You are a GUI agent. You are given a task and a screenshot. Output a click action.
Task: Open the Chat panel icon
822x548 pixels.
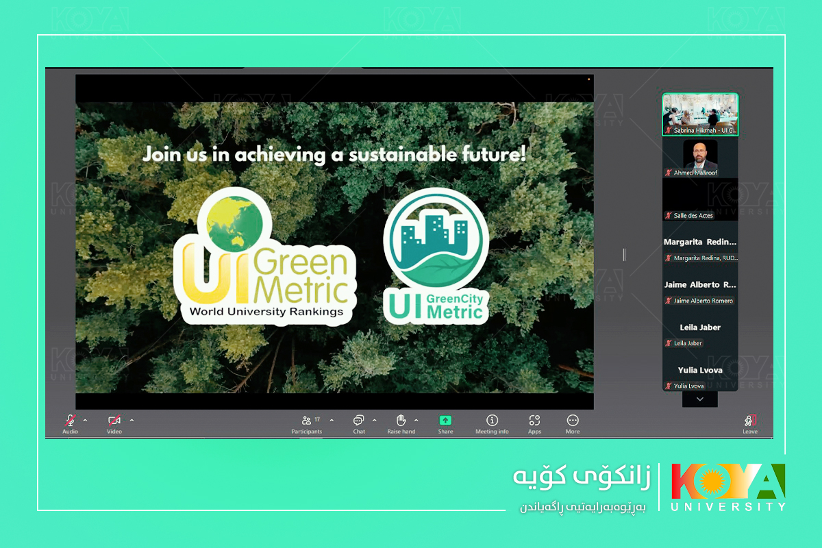coord(358,420)
